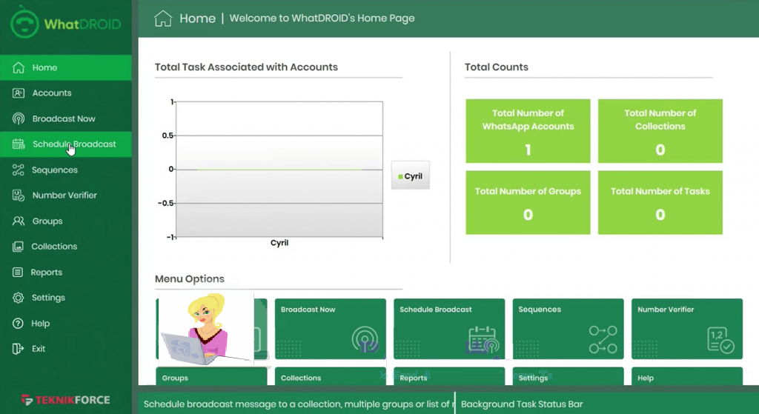Screen dimensions: 759x414
Task: Open the Sequences menu option tile
Action: click(569, 329)
